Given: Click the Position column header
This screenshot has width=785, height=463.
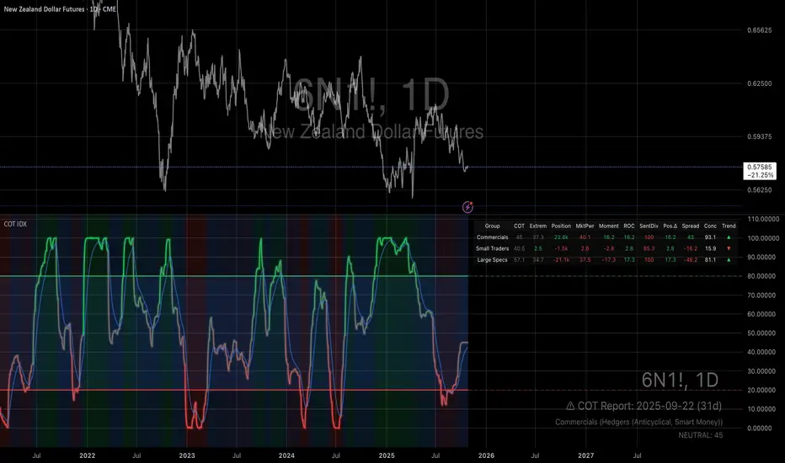Looking at the screenshot, I should [x=562, y=226].
